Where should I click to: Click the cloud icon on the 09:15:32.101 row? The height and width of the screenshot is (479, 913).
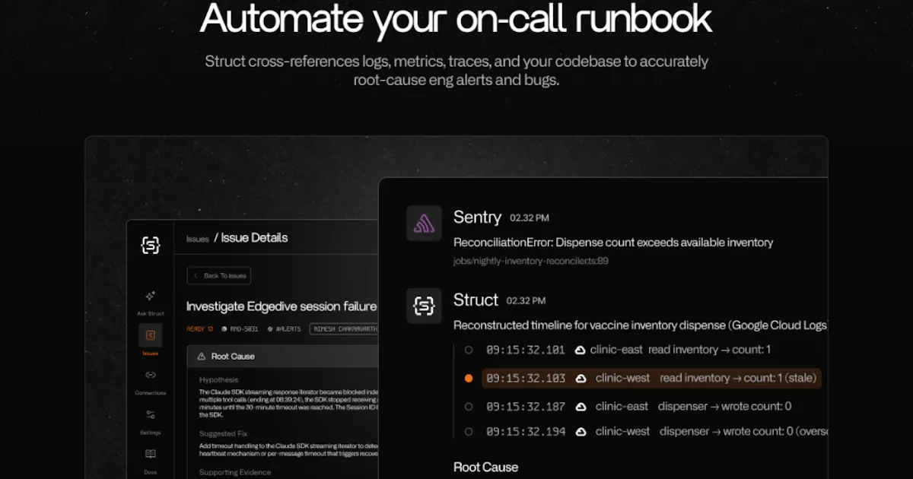[580, 350]
